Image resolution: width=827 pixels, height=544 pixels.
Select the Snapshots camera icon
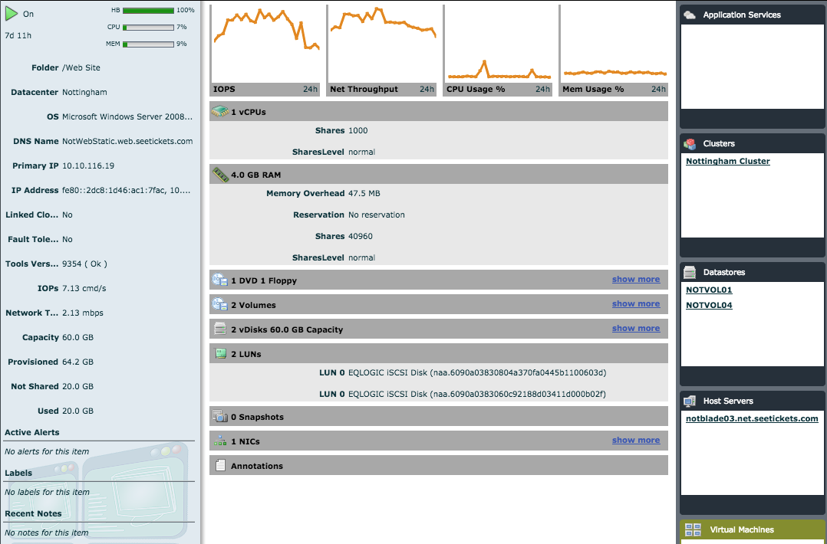[x=220, y=416]
